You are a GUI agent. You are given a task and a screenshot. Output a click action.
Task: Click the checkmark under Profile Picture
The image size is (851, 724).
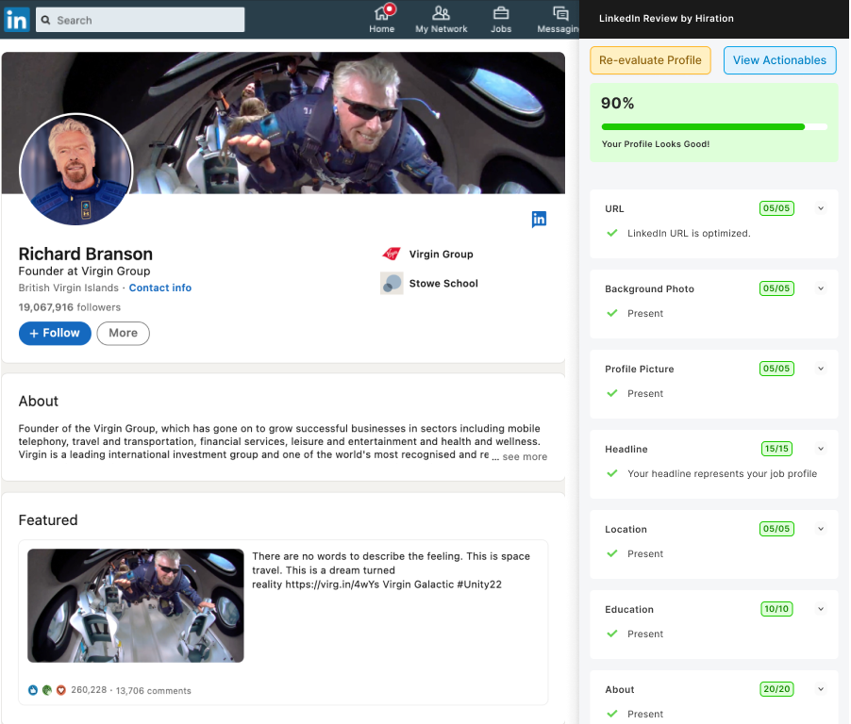click(x=612, y=394)
